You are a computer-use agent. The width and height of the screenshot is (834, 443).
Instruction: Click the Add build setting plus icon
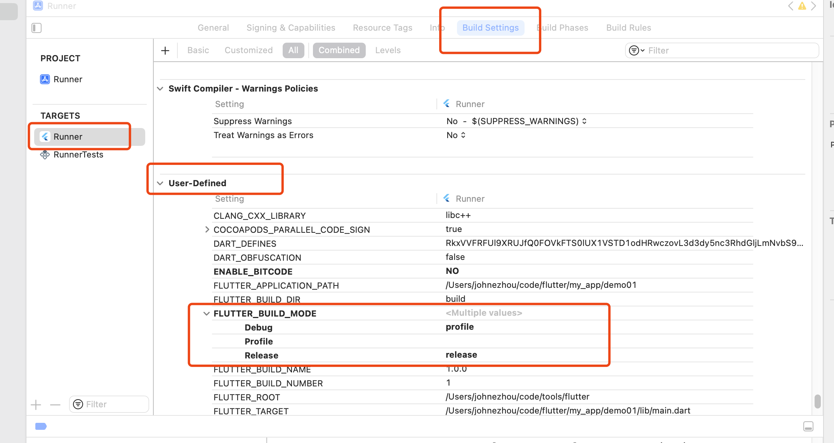click(x=165, y=50)
